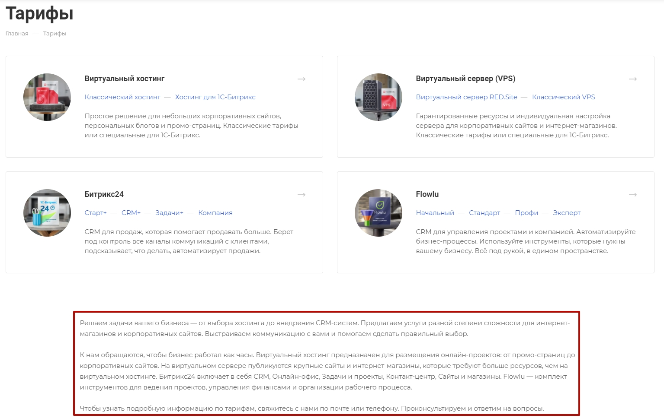The image size is (664, 418).
Task: Open the Битрикс24 round product image
Action: 47,213
